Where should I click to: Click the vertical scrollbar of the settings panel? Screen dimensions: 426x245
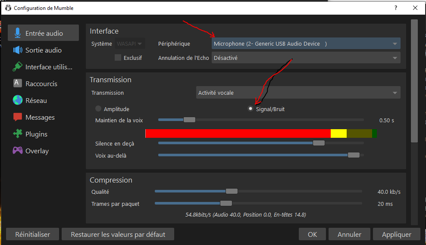point(414,81)
